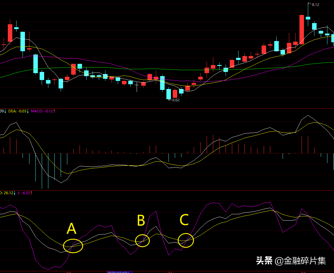
Task: Click the yellow circle marked B
Action: [142, 241]
